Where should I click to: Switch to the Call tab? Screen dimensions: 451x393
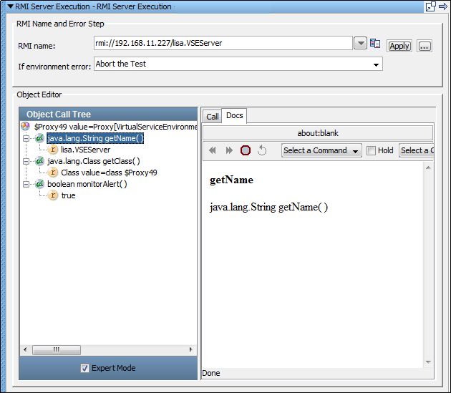(213, 117)
